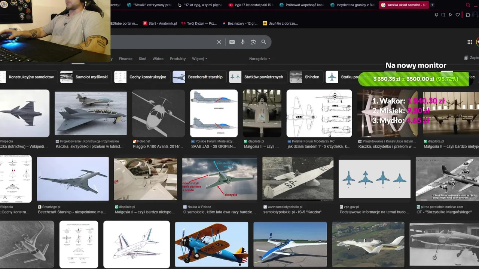This screenshot has width=479, height=269.
Task: Open the Start - Anatomik.pl bookmark
Action: tap(160, 23)
